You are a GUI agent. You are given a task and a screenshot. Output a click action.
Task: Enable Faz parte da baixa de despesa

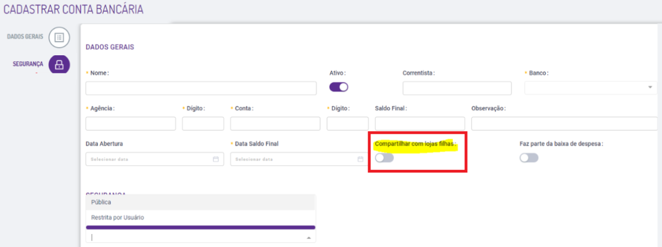tap(529, 158)
